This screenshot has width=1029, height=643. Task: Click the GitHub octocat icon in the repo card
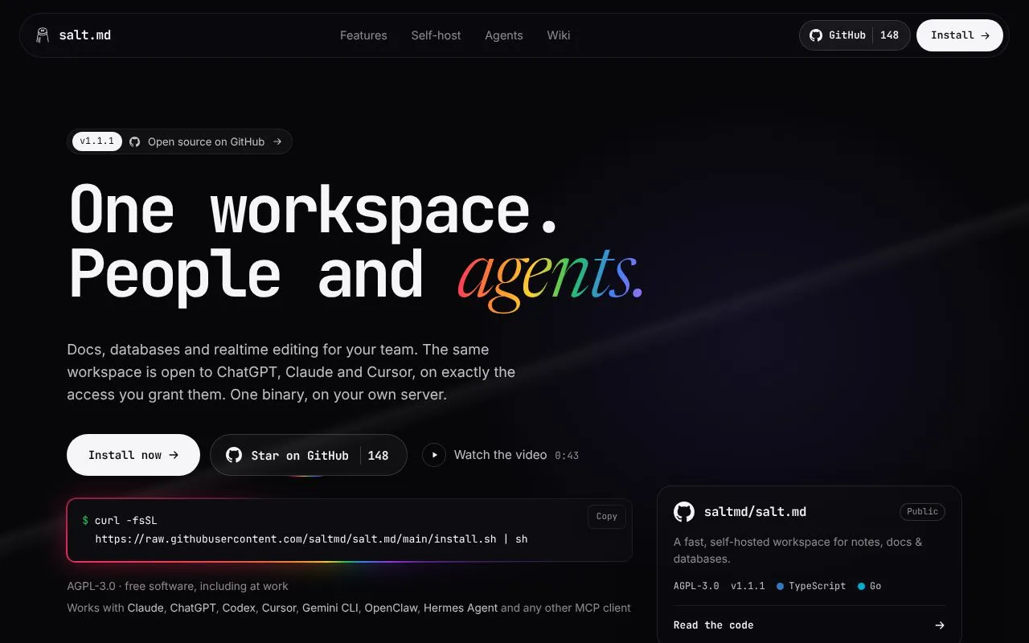coord(684,512)
